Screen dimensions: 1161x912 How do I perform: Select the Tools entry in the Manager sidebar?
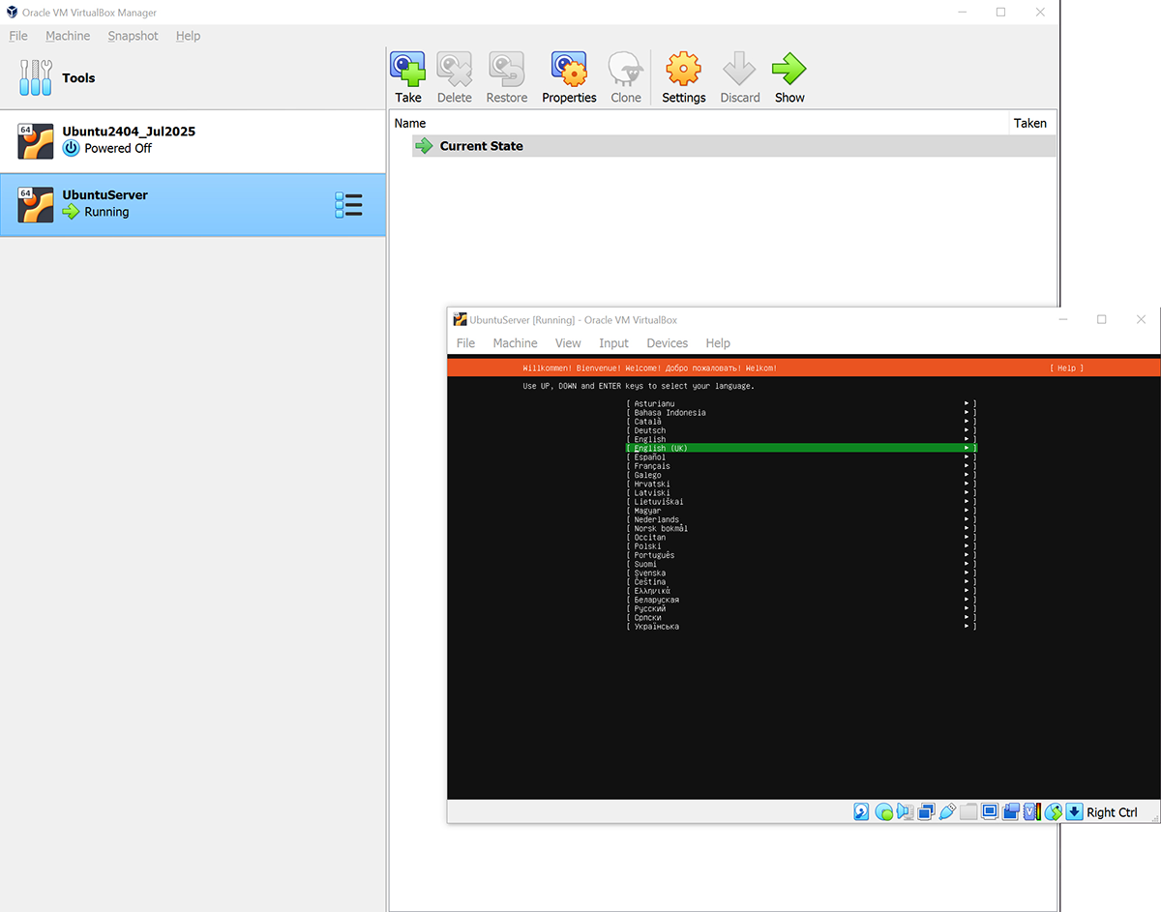tap(193, 77)
